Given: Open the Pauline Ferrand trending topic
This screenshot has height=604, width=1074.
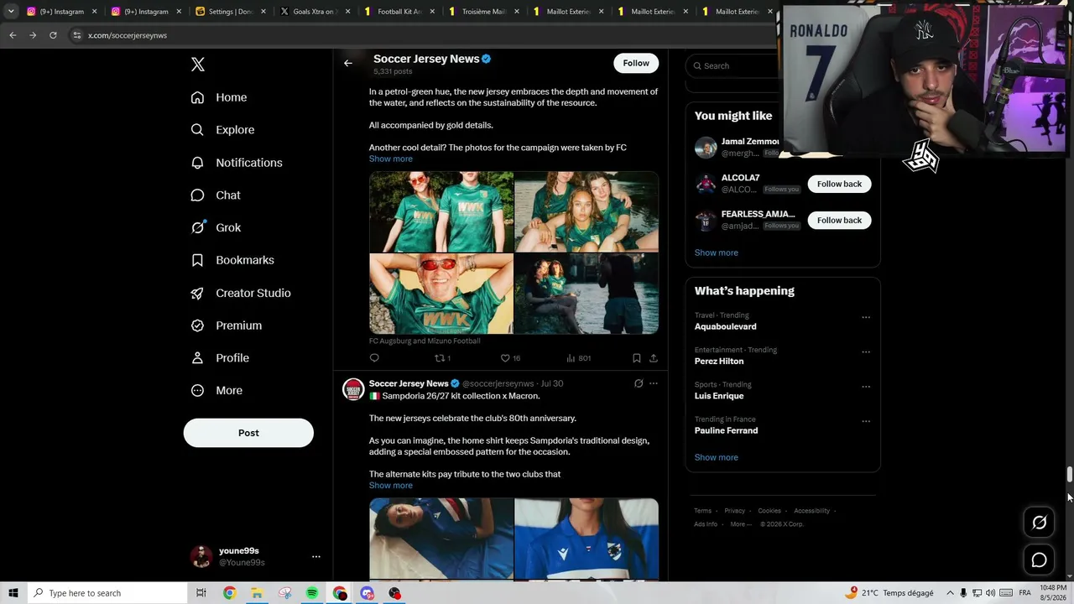Looking at the screenshot, I should (x=726, y=430).
